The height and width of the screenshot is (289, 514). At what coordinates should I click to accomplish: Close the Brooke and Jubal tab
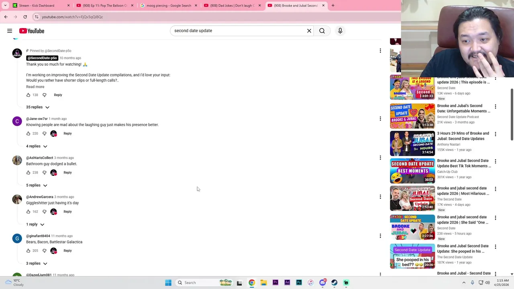click(x=323, y=6)
